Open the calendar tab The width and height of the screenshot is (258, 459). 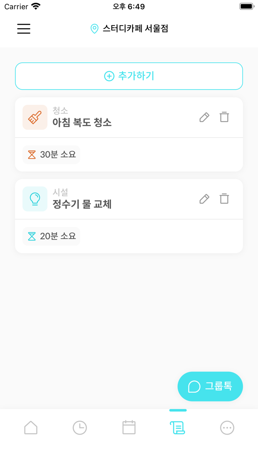click(129, 427)
